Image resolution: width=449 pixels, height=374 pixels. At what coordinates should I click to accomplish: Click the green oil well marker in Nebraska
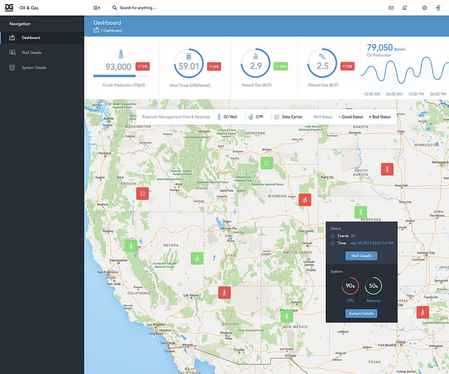click(361, 212)
